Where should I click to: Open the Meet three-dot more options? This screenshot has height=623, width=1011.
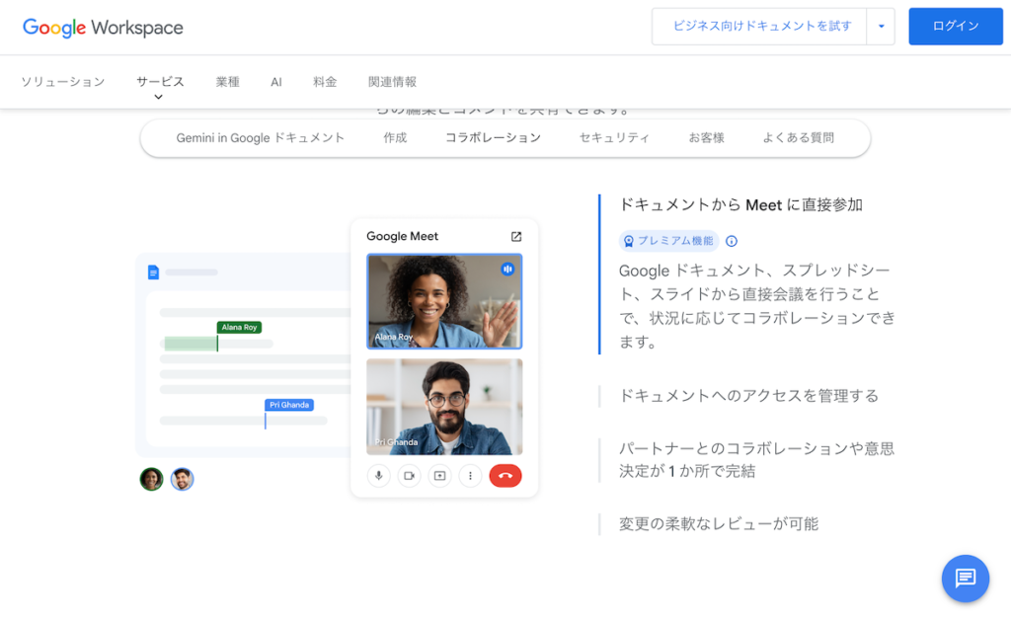470,476
